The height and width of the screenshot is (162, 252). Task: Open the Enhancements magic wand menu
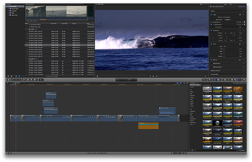(x=205, y=80)
